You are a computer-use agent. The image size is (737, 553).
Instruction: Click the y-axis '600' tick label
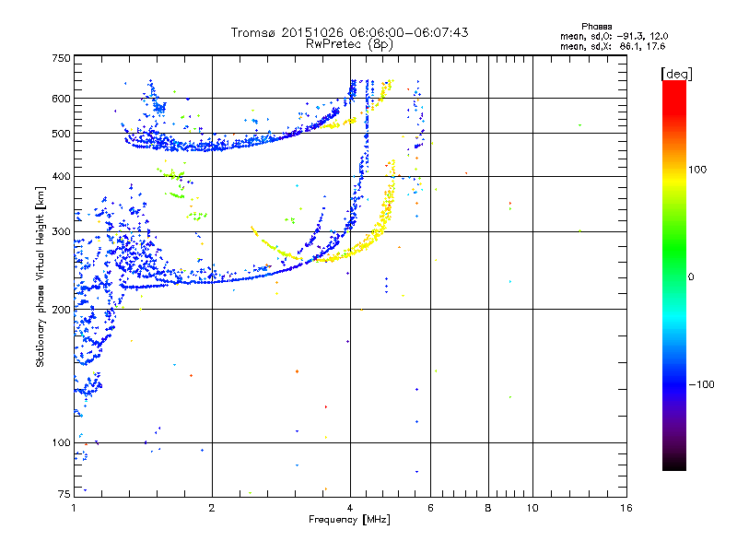(61, 99)
